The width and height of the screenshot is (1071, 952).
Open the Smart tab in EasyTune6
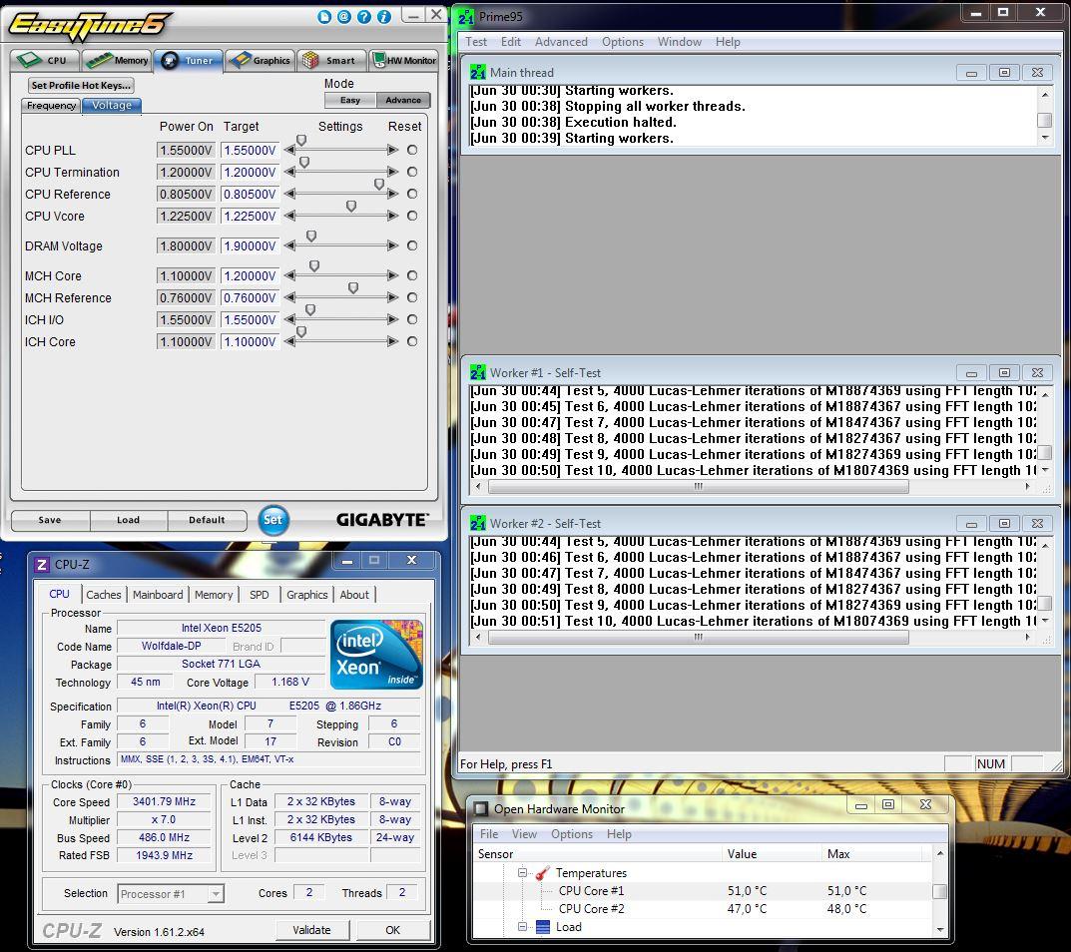331,60
